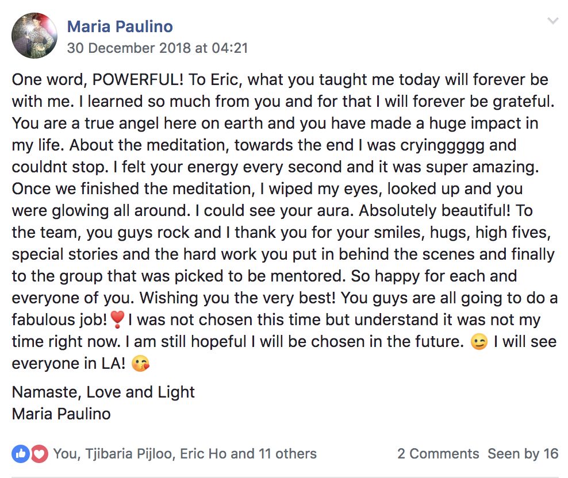The image size is (568, 478).
Task: Click the 'Namaste, Love and Light' line
Action: click(x=103, y=392)
